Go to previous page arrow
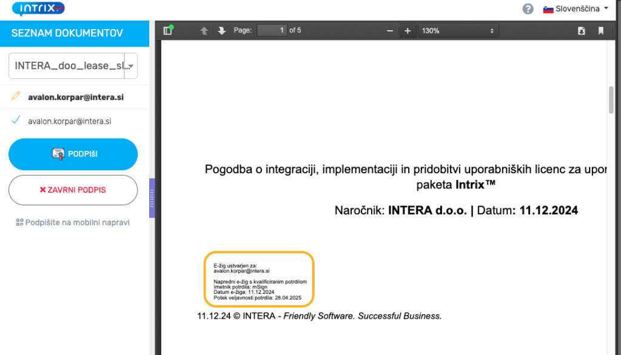 point(204,31)
